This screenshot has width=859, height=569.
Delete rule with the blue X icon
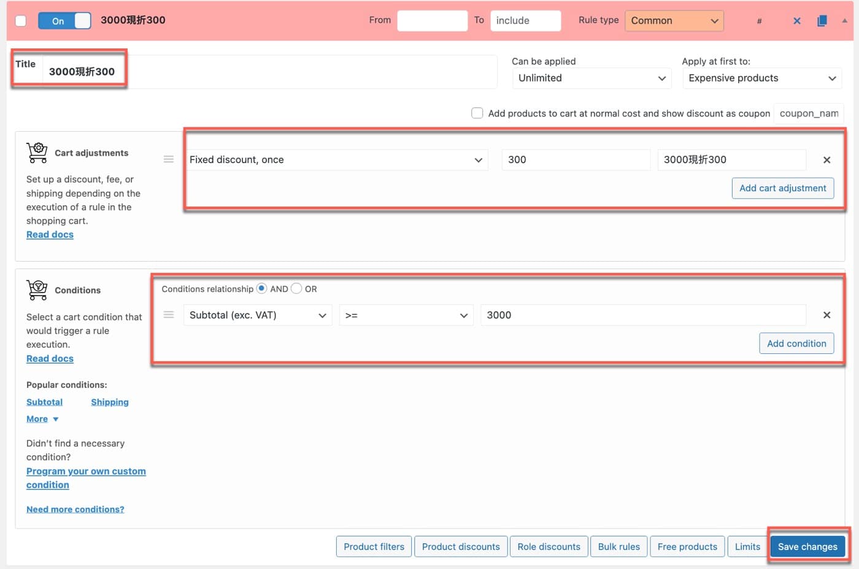tap(796, 21)
